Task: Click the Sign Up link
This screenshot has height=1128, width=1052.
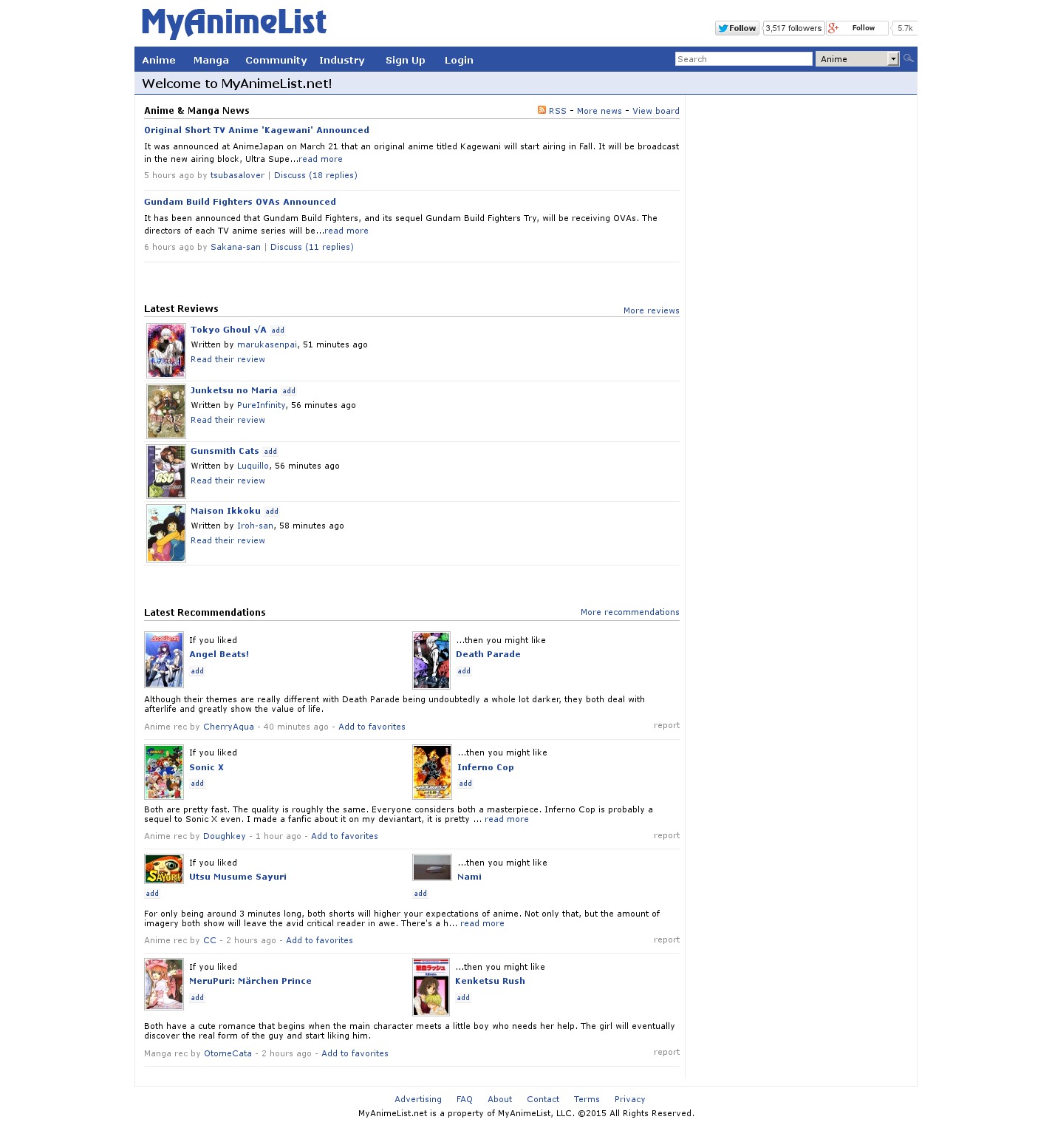Action: [405, 60]
